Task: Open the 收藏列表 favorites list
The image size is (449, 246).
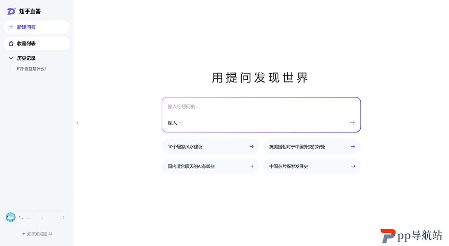Action: click(37, 43)
